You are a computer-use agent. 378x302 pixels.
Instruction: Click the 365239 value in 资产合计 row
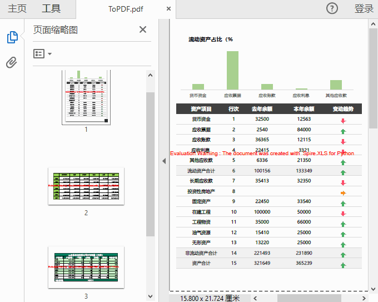tap(304, 263)
